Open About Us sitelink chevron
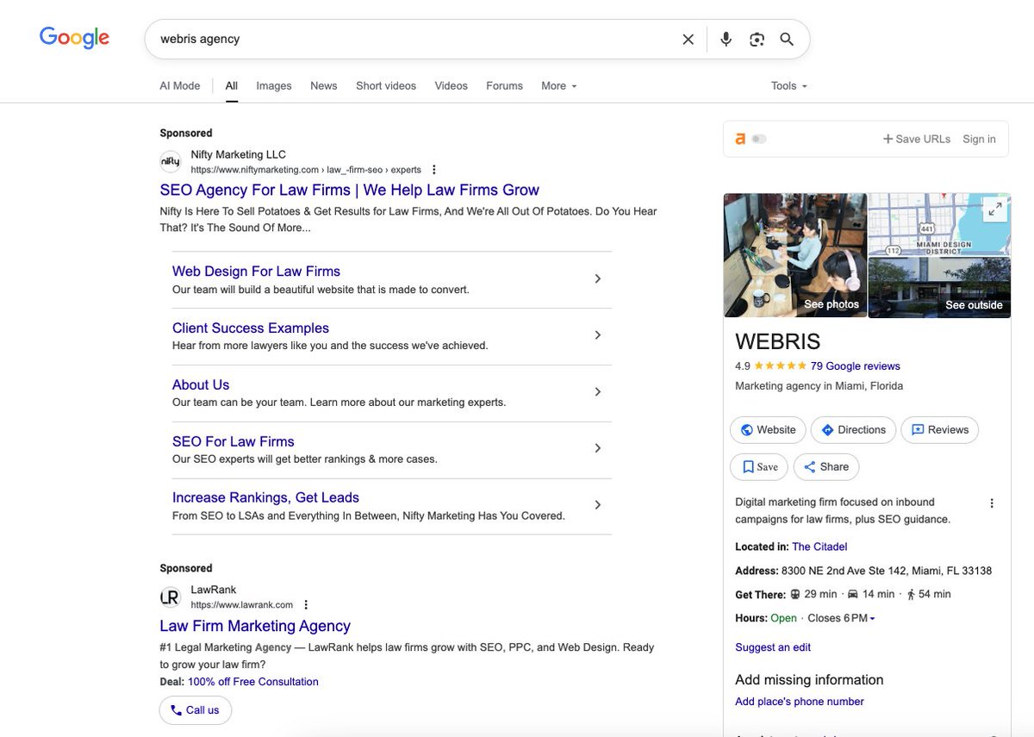Image resolution: width=1034 pixels, height=737 pixels. pos(598,392)
